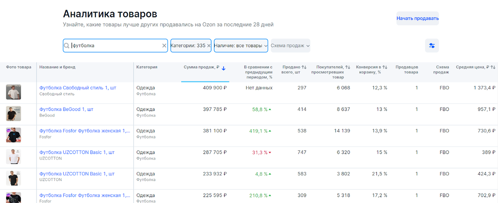Open the Наличие: все товары dropdown
The height and width of the screenshot is (203, 498).
(241, 46)
